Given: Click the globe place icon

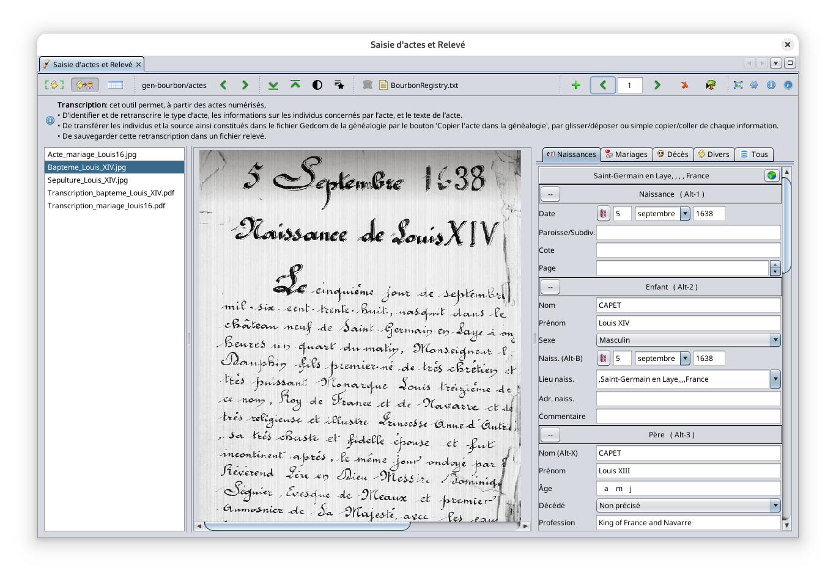Looking at the screenshot, I should coord(772,176).
